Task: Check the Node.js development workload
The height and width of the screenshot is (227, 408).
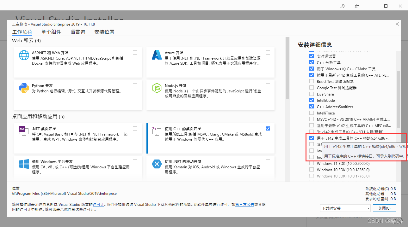Action: (268, 85)
